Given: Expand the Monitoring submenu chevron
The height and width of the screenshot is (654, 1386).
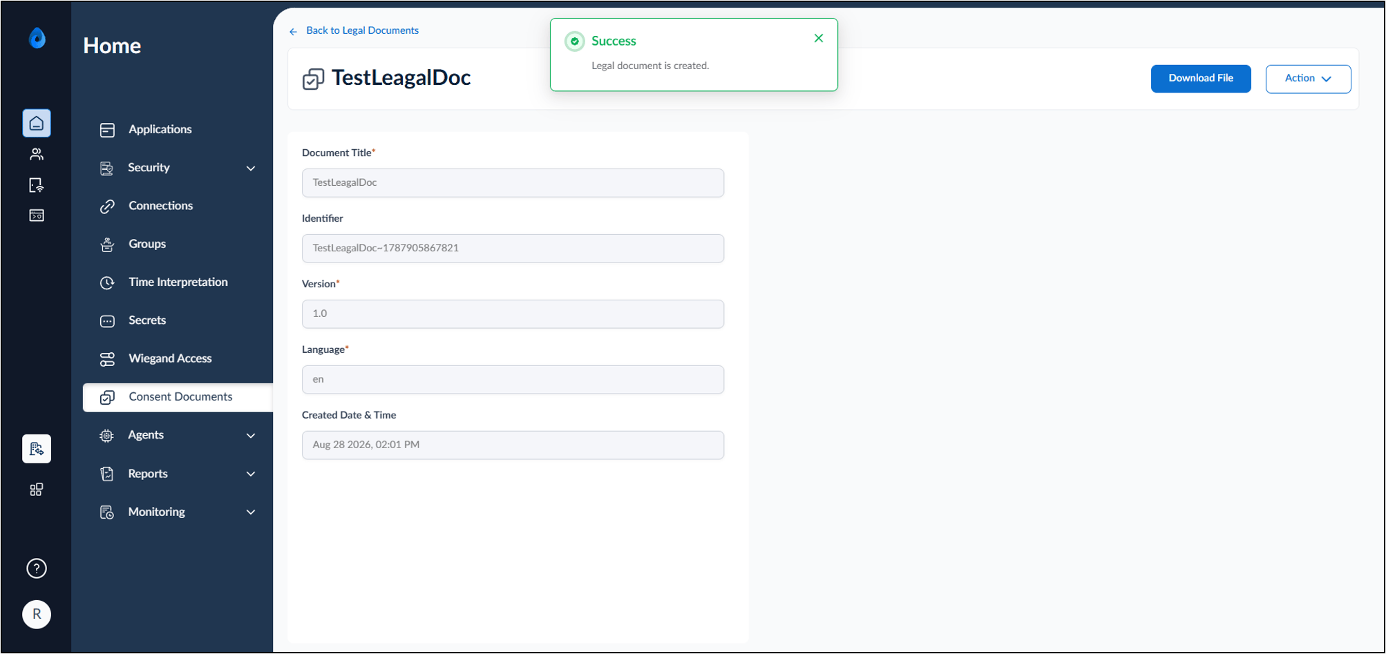Looking at the screenshot, I should tap(251, 512).
